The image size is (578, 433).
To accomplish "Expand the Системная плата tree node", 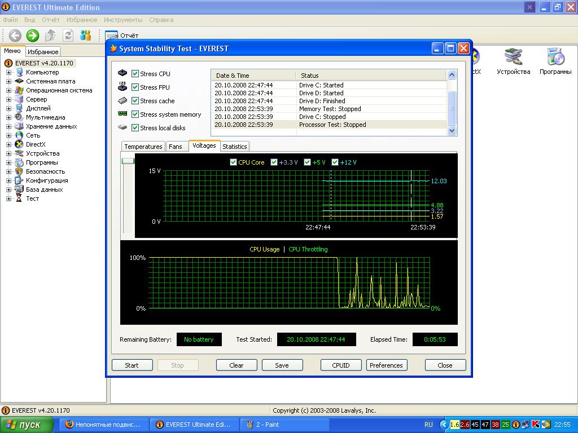I will coord(9,81).
